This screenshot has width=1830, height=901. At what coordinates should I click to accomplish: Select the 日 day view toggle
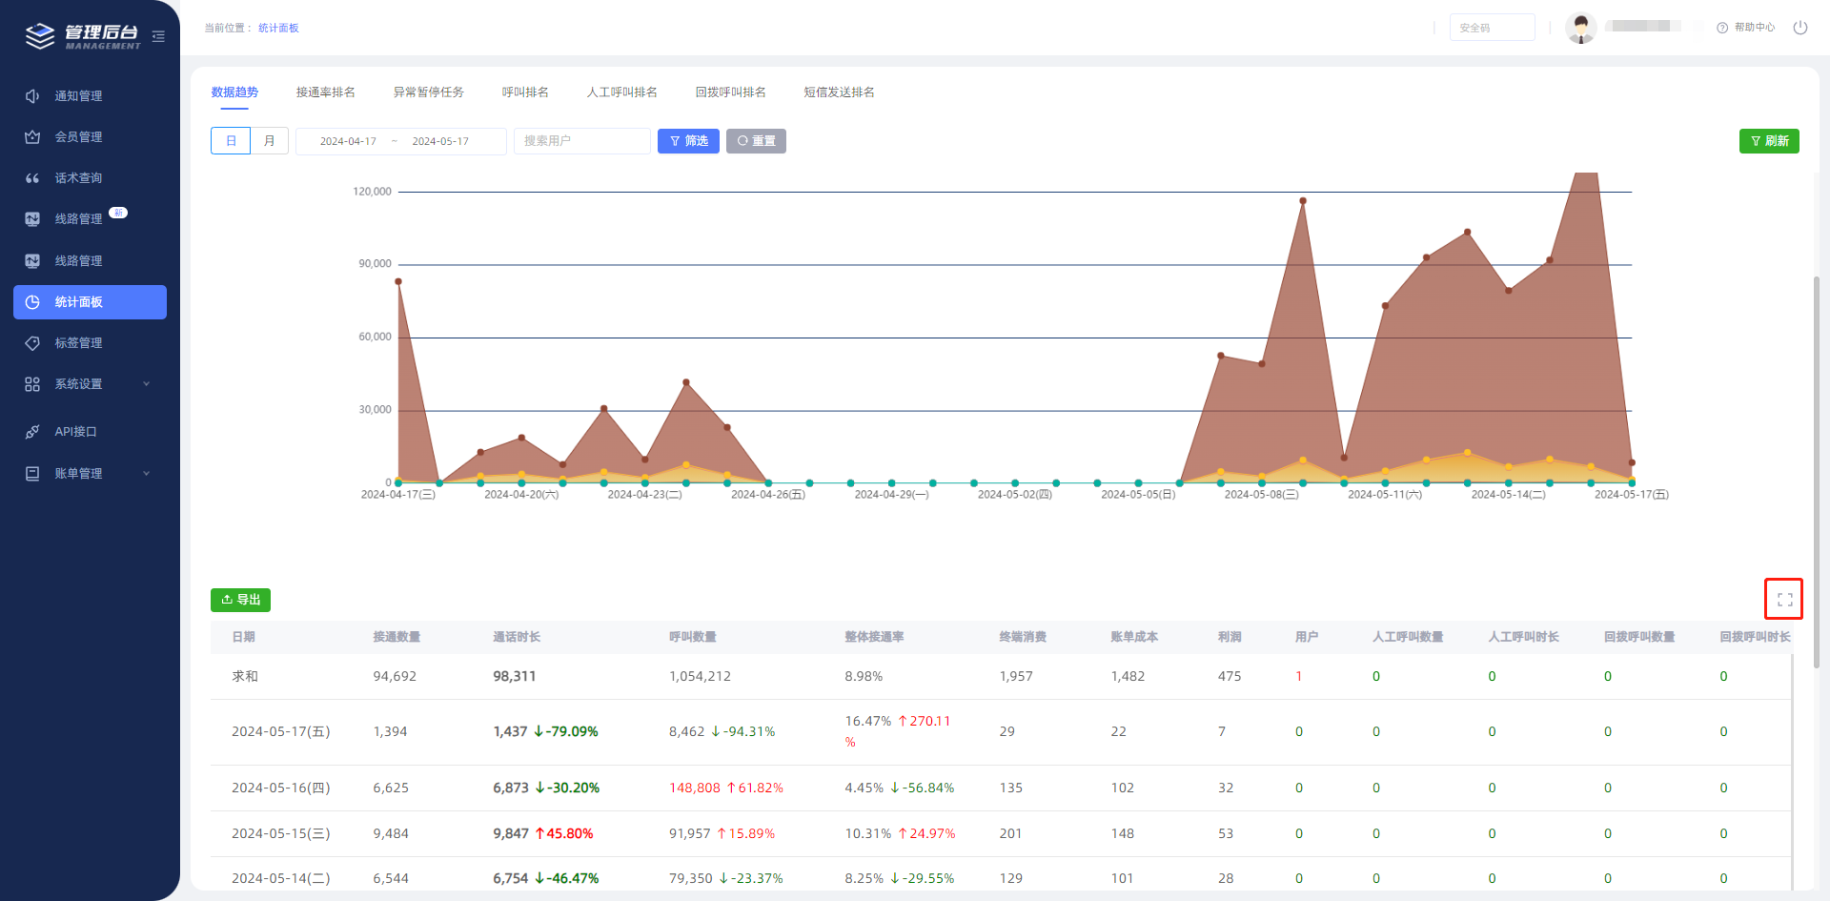(231, 141)
